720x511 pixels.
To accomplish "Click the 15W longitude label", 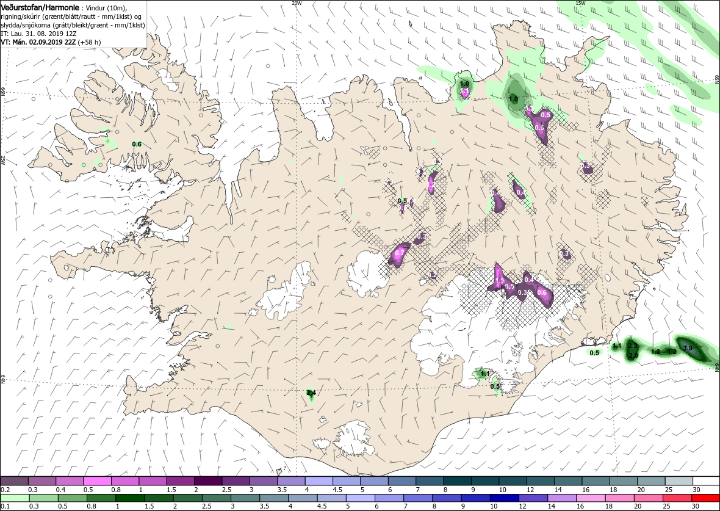I will (580, 3).
